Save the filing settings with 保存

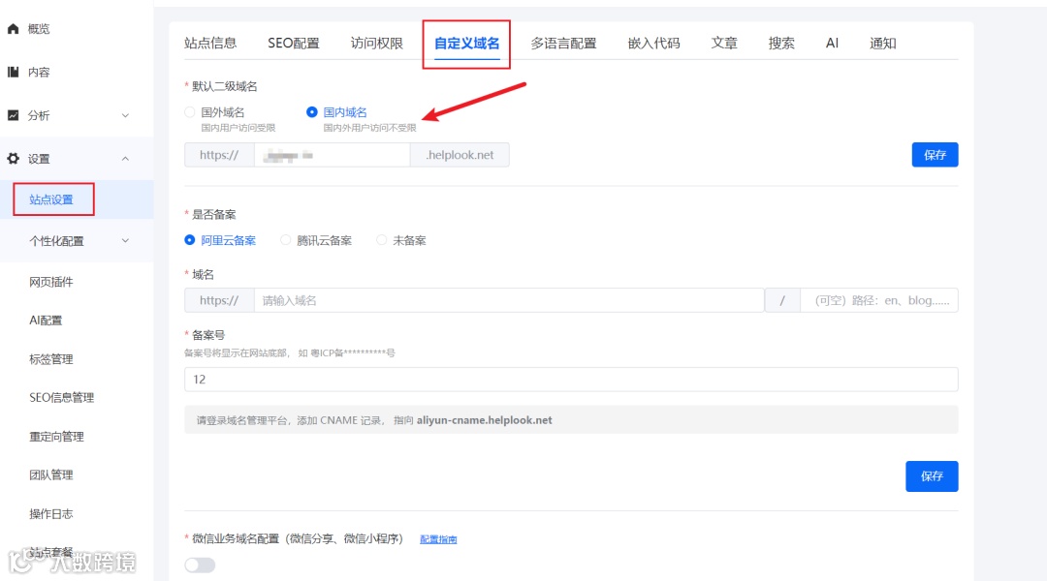(932, 475)
